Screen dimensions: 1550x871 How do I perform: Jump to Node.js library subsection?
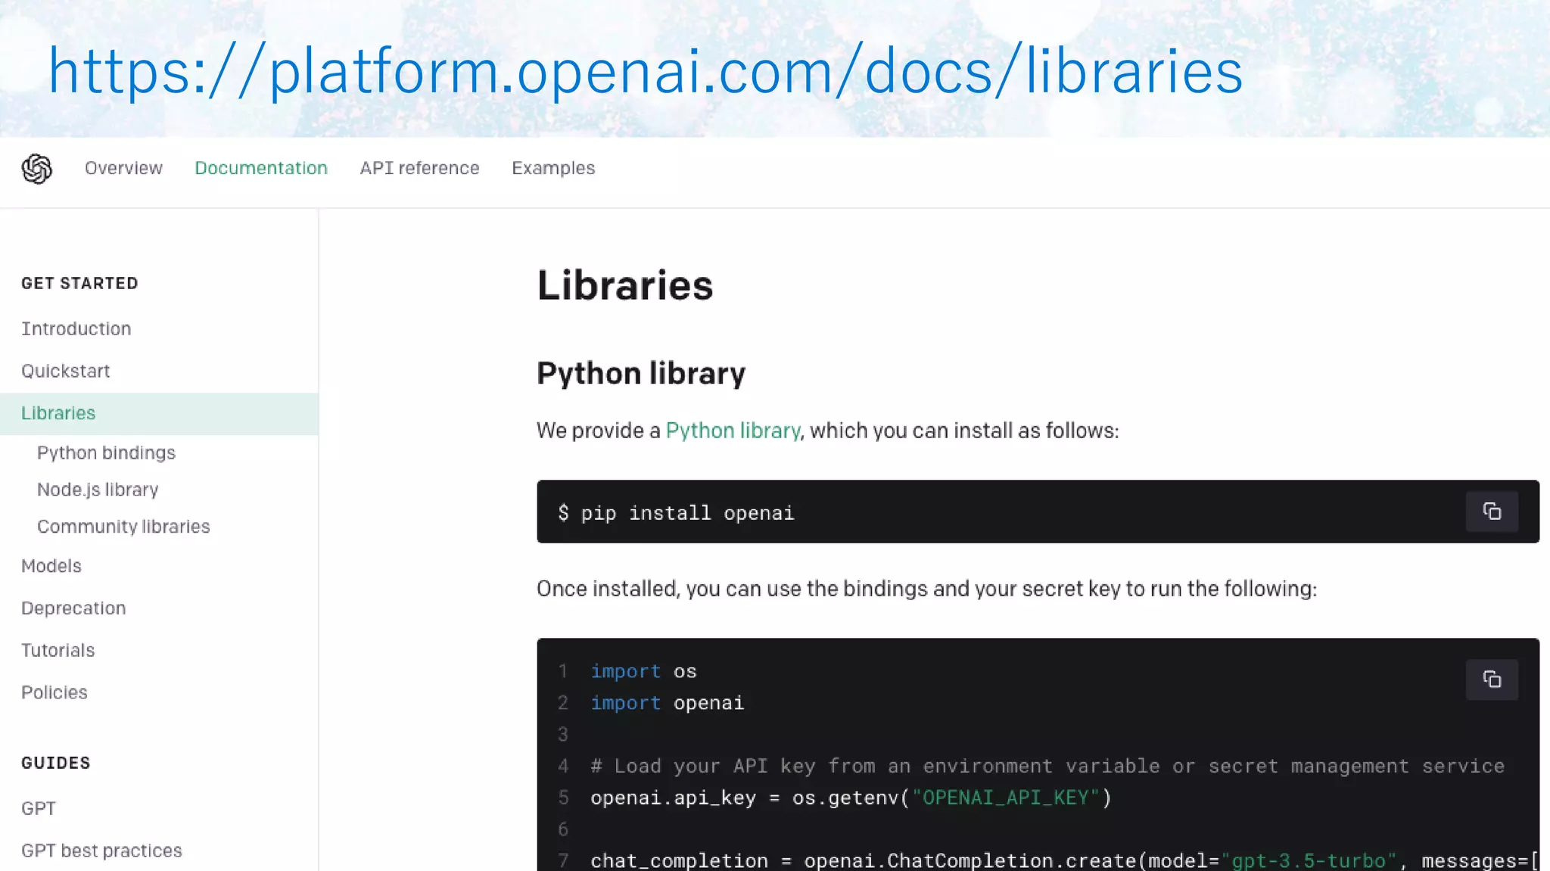[x=98, y=490]
